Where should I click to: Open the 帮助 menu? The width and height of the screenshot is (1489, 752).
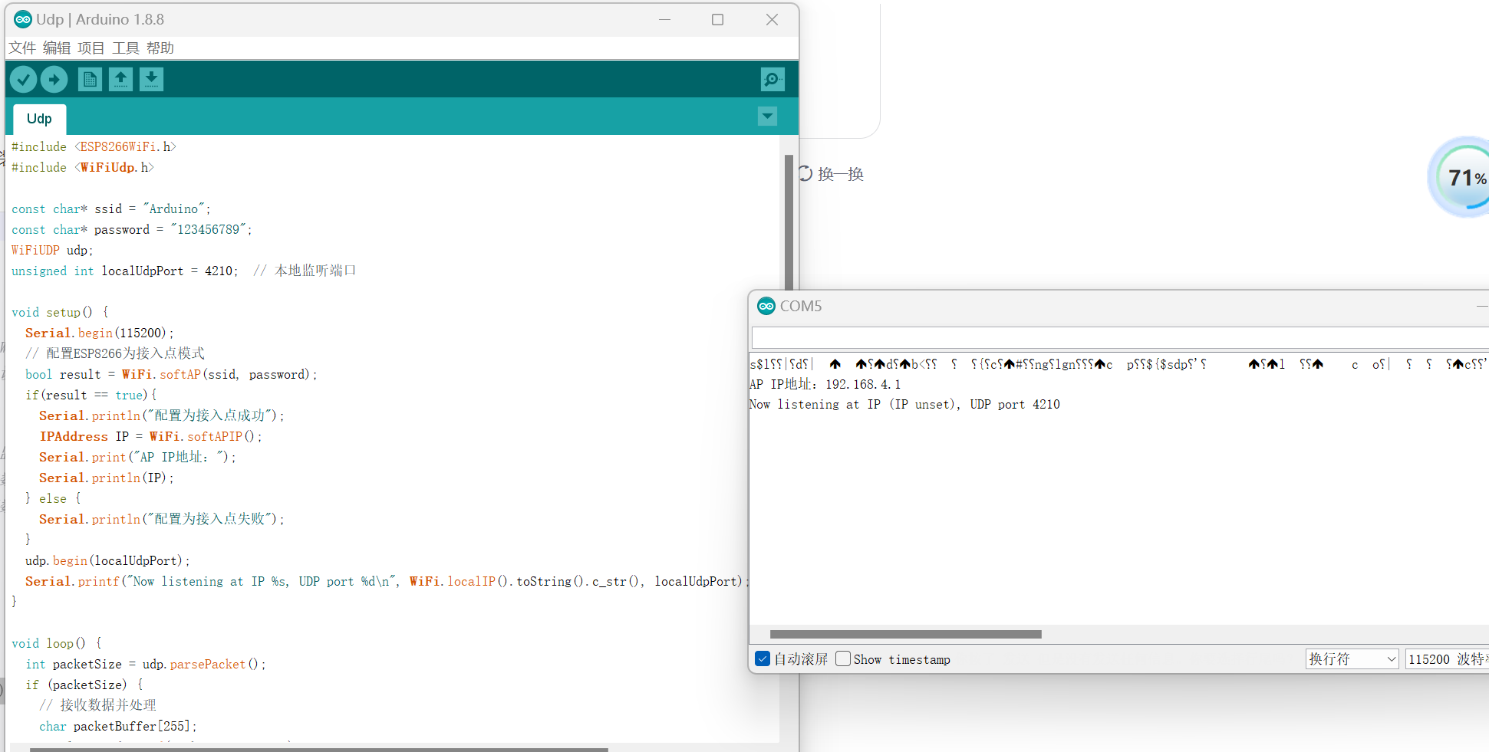click(160, 48)
